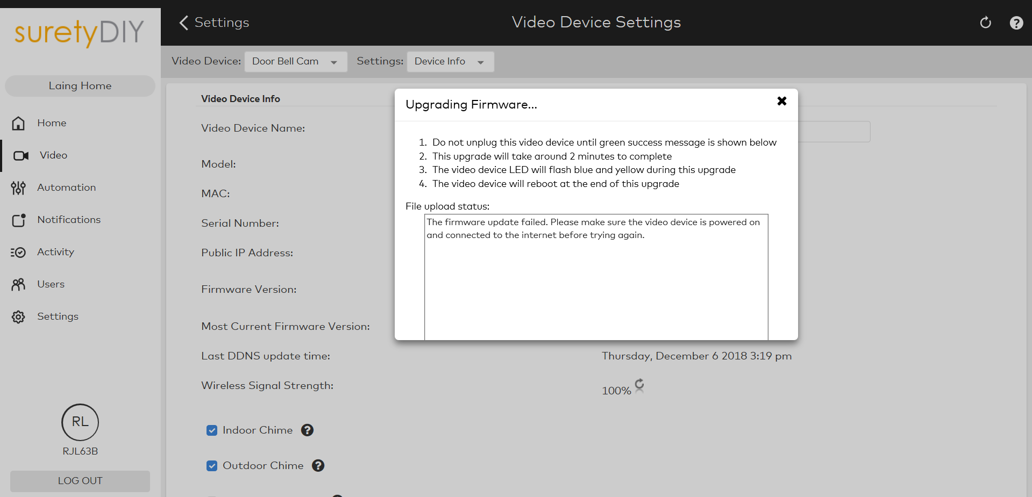Click the Video Device Settings page title
The width and height of the screenshot is (1032, 497).
(x=596, y=23)
